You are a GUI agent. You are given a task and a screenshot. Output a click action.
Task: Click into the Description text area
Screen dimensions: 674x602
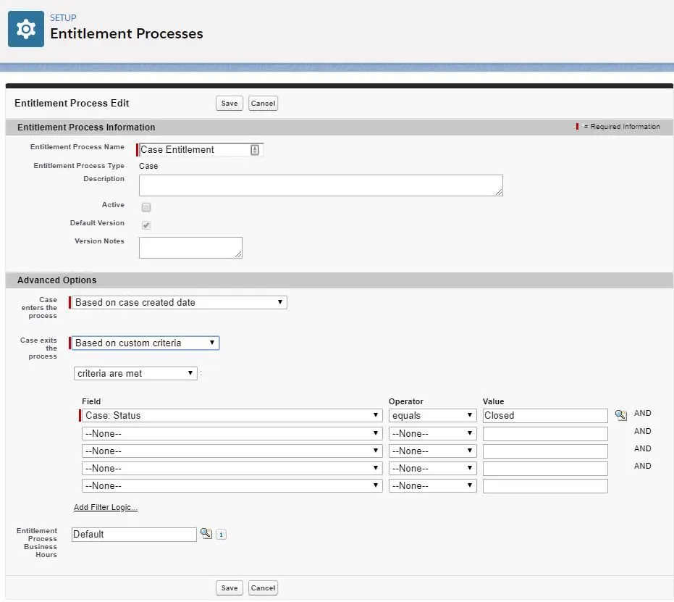click(321, 185)
